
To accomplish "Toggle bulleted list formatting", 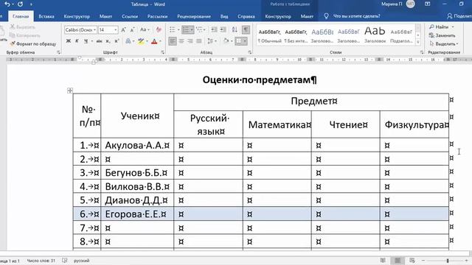I will pos(172,29).
